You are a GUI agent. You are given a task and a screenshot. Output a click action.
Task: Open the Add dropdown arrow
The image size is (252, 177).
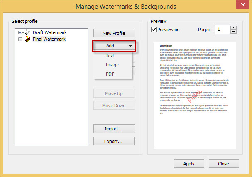click(130, 46)
